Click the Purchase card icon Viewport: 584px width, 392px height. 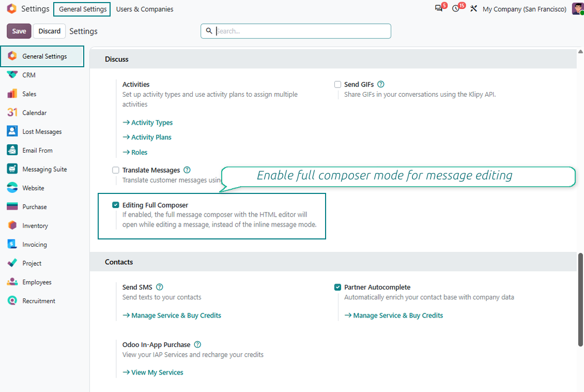pos(12,206)
